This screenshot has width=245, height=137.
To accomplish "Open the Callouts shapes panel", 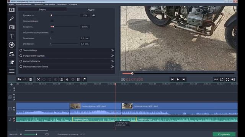I will (11, 54).
